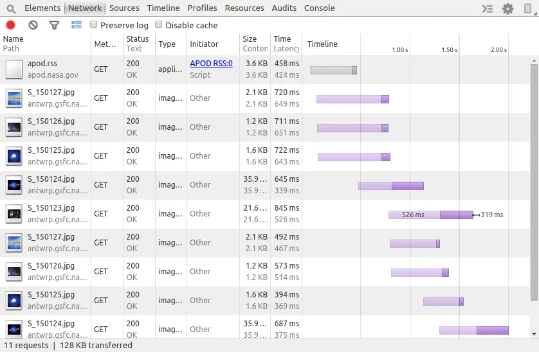Select S_150123.jpg request name
The width and height of the screenshot is (539, 352).
pyautogui.click(x=51, y=208)
